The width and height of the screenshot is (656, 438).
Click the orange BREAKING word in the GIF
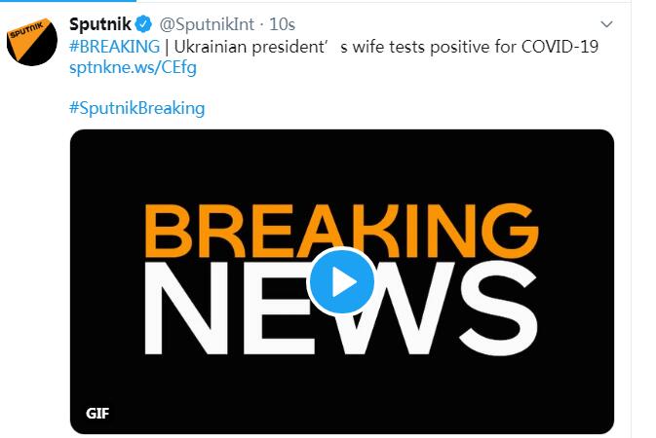(x=342, y=231)
